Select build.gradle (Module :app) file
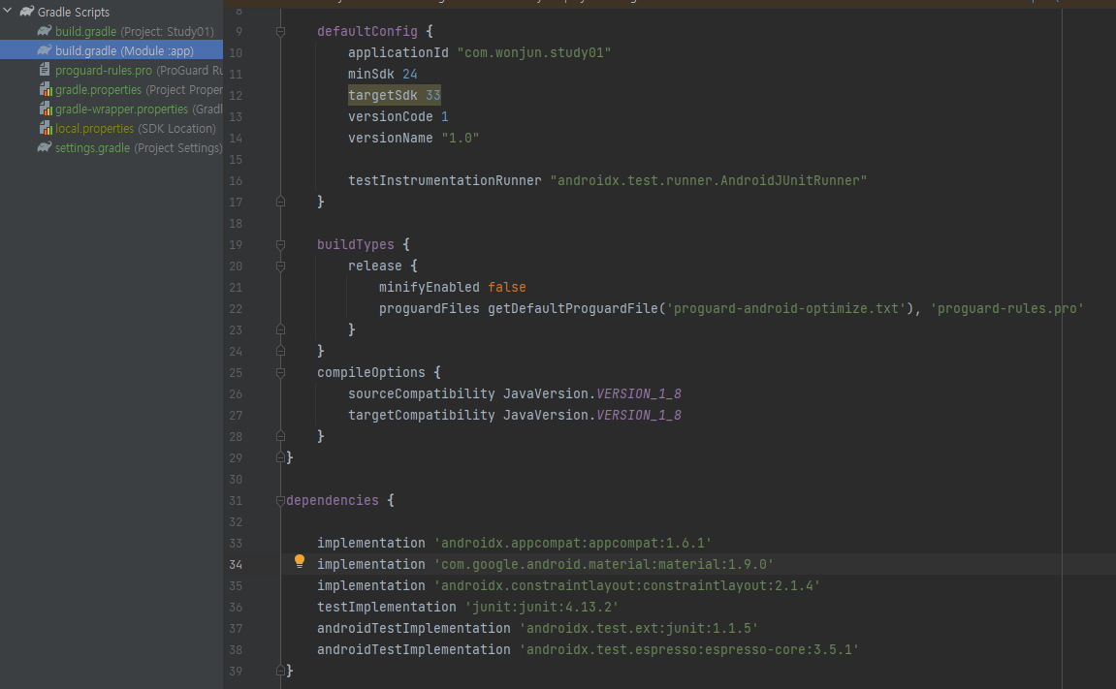 coord(124,51)
